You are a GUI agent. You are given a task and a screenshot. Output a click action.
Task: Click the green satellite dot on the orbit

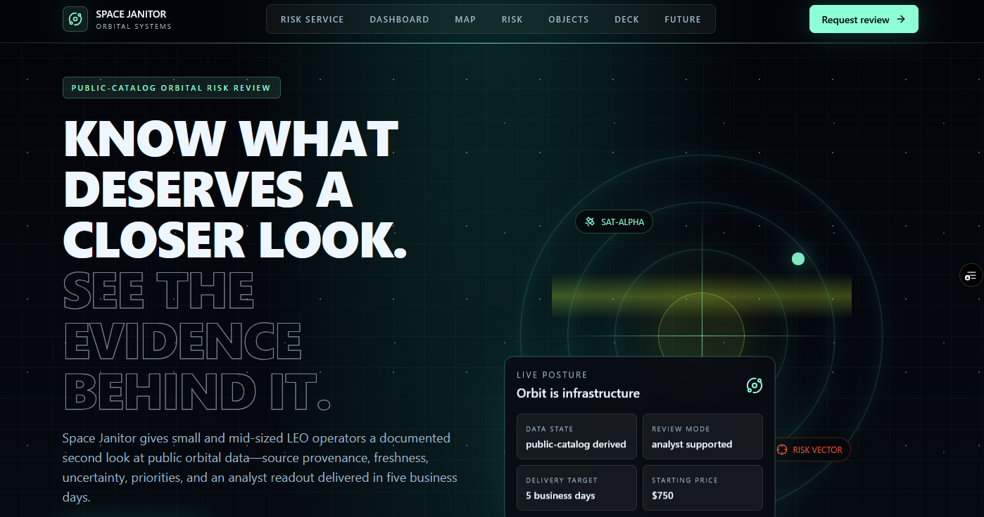(797, 259)
